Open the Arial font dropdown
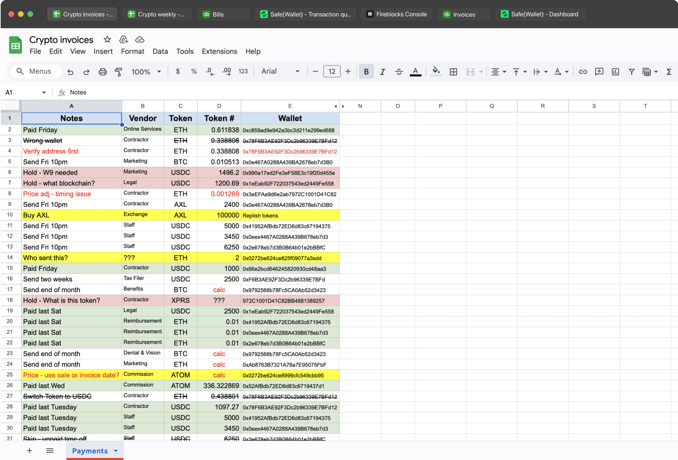 pos(280,71)
